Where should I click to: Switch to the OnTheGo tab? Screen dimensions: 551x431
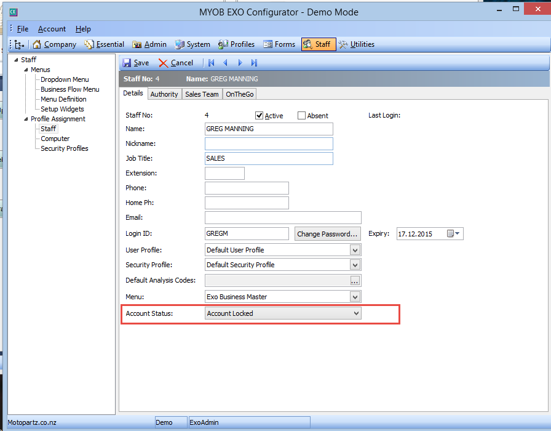point(240,94)
